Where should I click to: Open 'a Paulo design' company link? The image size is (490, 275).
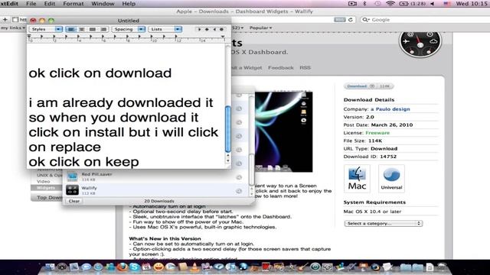390,109
